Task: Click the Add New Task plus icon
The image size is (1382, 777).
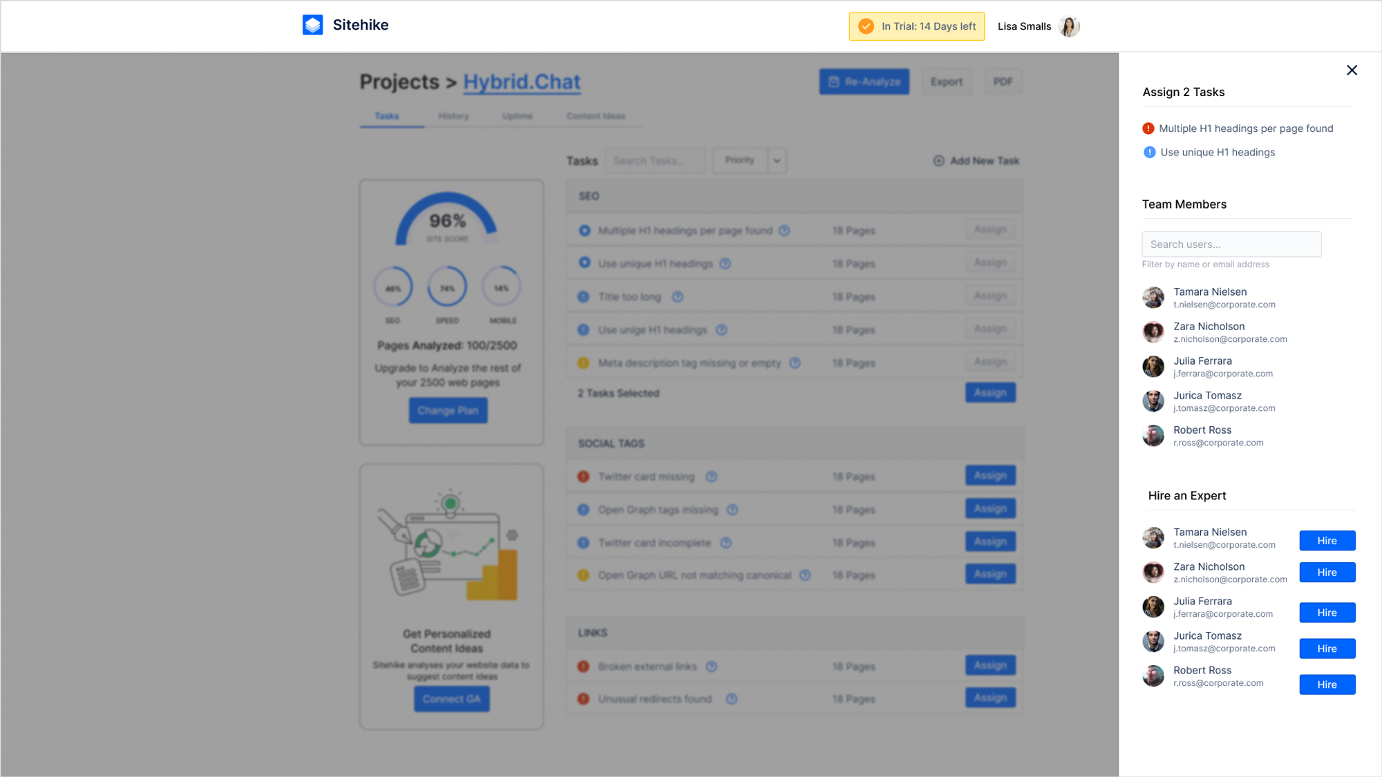Action: point(938,161)
